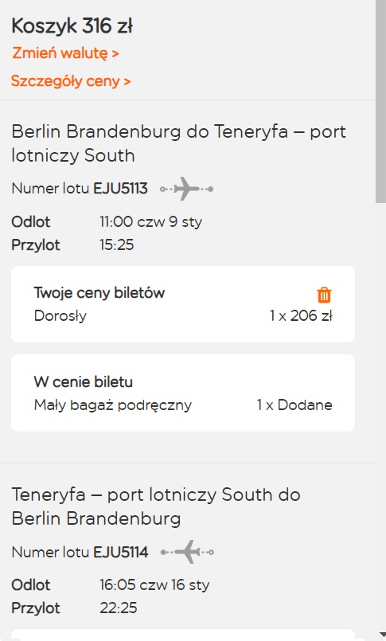Viewport: 386px width, 641px height.
Task: Click Mały bagaż podręczny entry
Action: coord(113,405)
